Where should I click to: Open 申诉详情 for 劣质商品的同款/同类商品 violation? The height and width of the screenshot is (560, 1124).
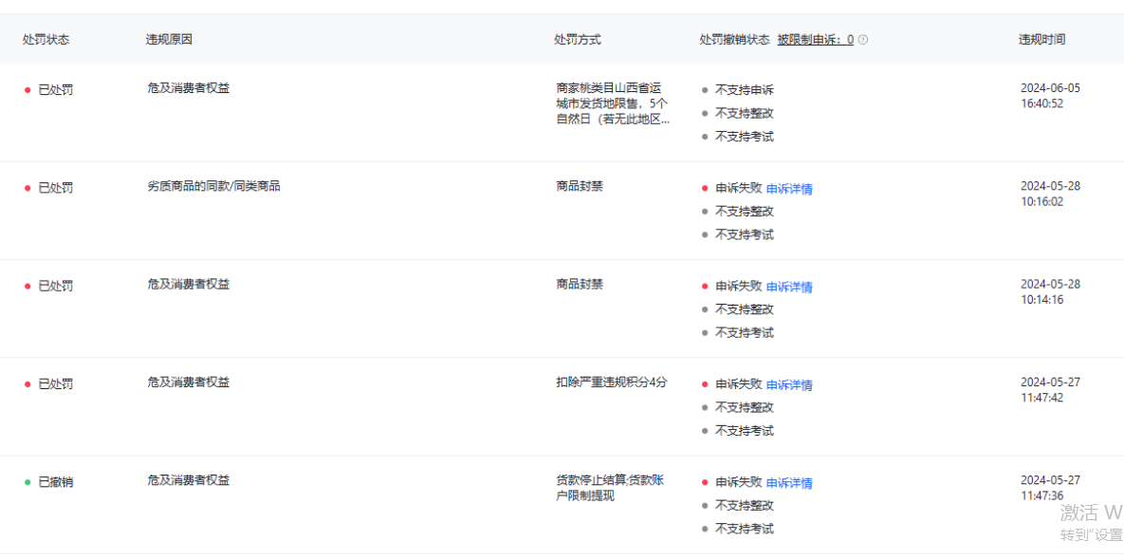tap(789, 189)
